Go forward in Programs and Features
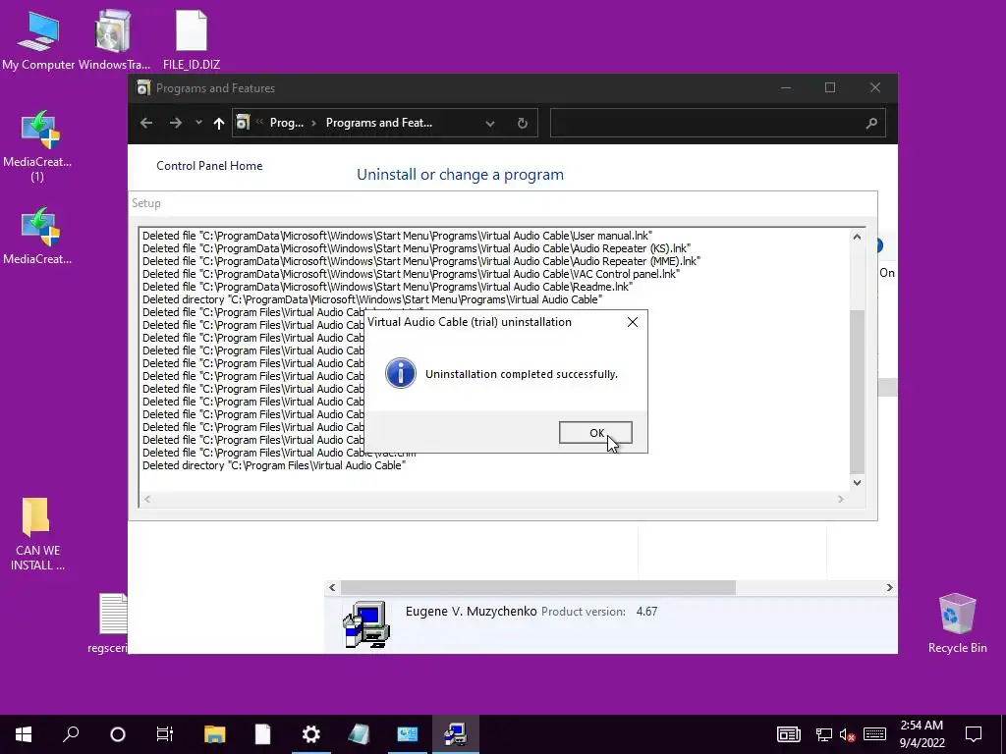This screenshot has height=754, width=1006. tap(175, 123)
